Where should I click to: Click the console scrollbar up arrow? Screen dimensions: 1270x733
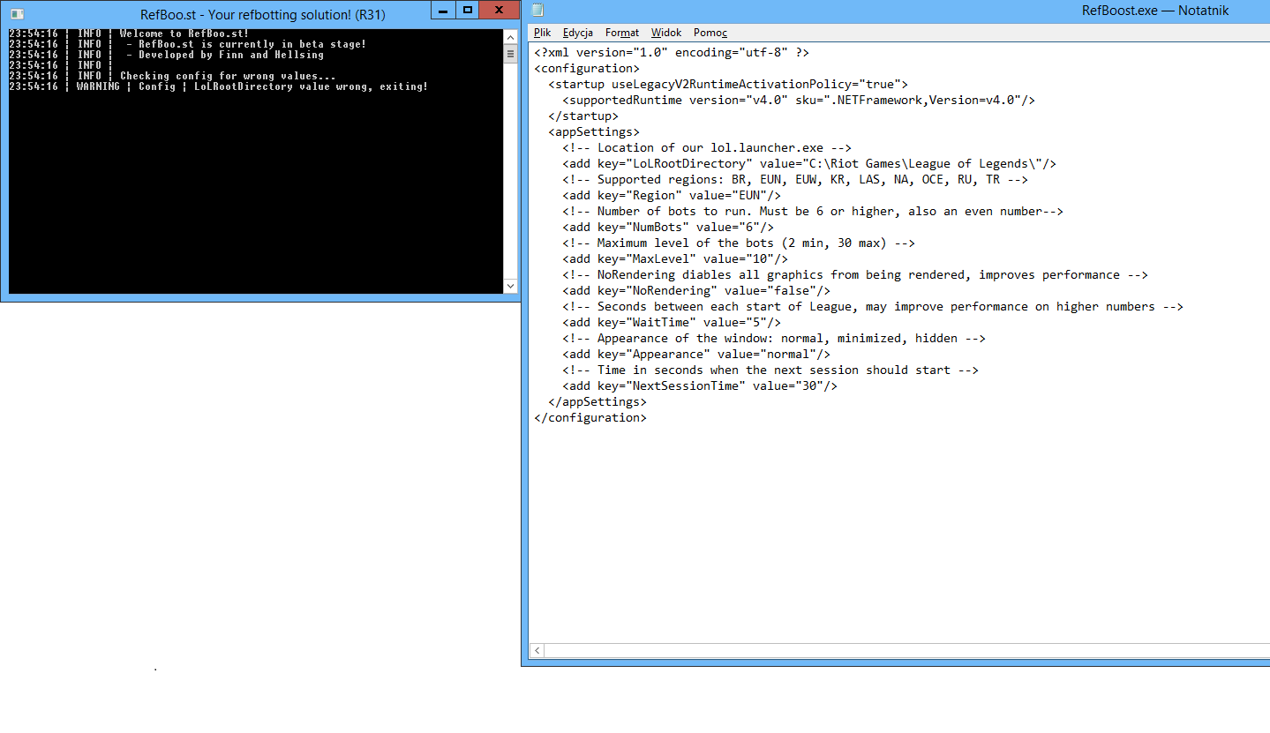coord(510,37)
